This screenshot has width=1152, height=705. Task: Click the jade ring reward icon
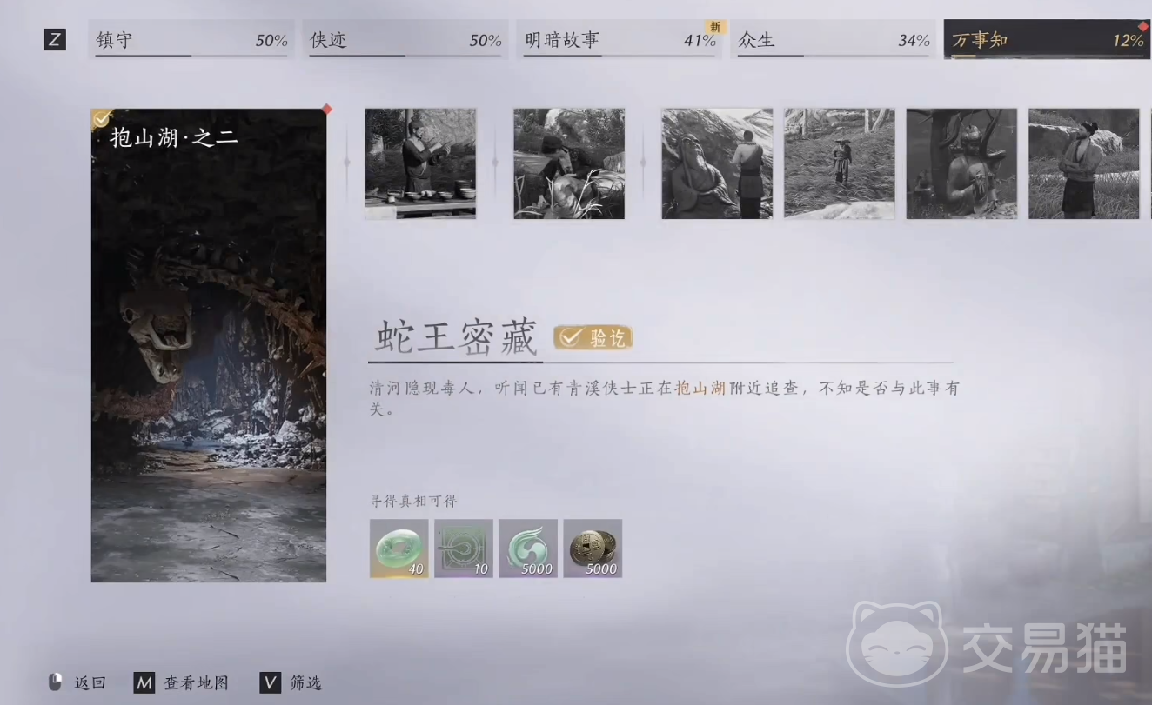(399, 549)
